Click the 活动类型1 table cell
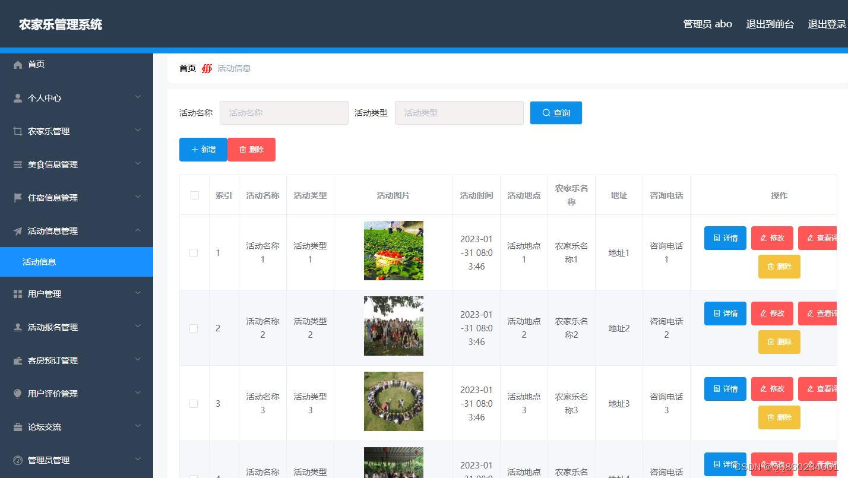 coord(310,253)
